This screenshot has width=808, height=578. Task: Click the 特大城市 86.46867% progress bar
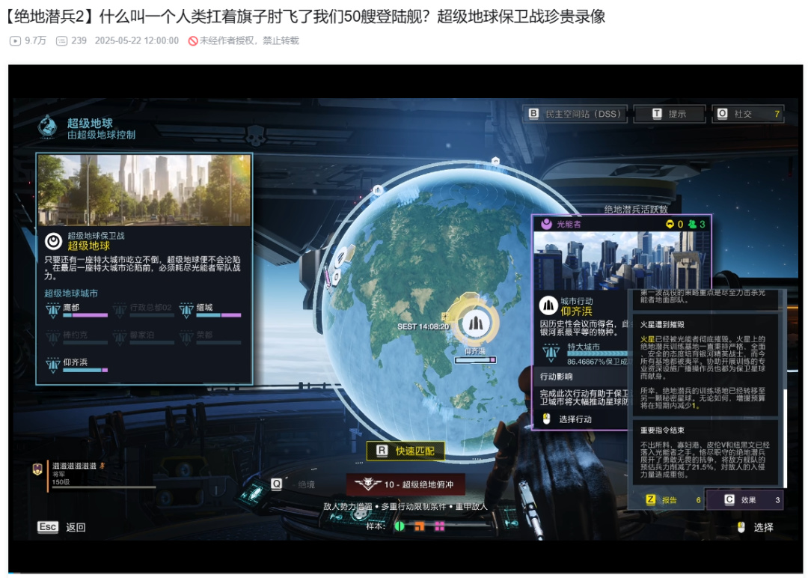pyautogui.click(x=598, y=353)
